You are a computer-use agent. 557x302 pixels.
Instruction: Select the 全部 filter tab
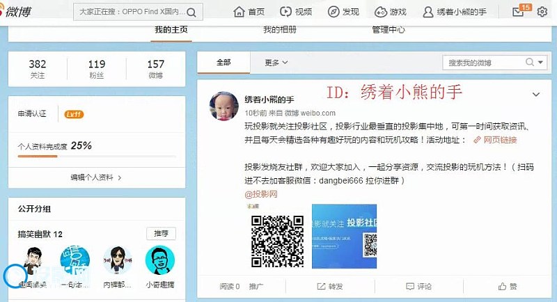pos(223,63)
